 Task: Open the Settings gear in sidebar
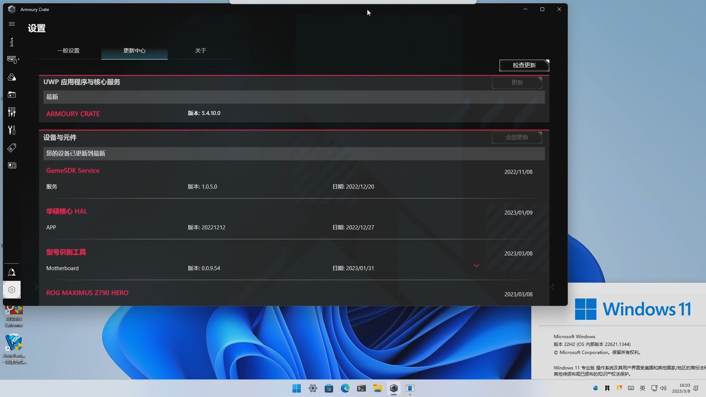click(12, 290)
